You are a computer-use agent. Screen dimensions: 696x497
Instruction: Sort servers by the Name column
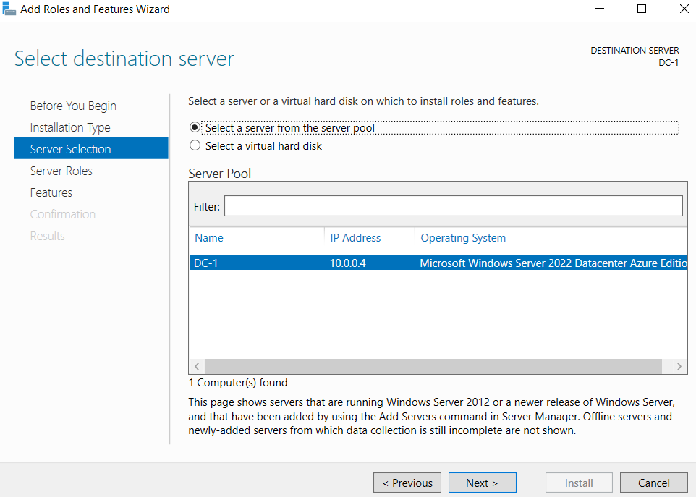[209, 238]
